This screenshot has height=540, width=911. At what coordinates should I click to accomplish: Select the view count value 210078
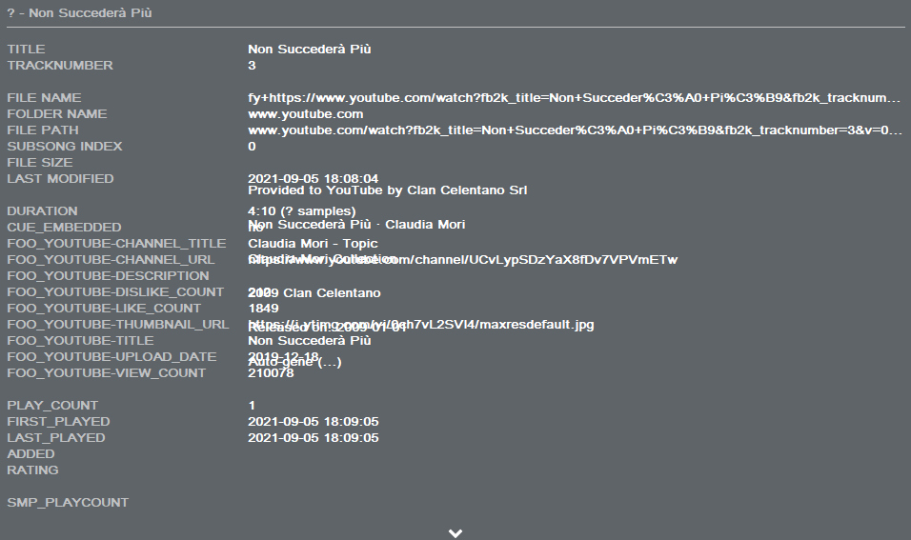[x=271, y=373]
